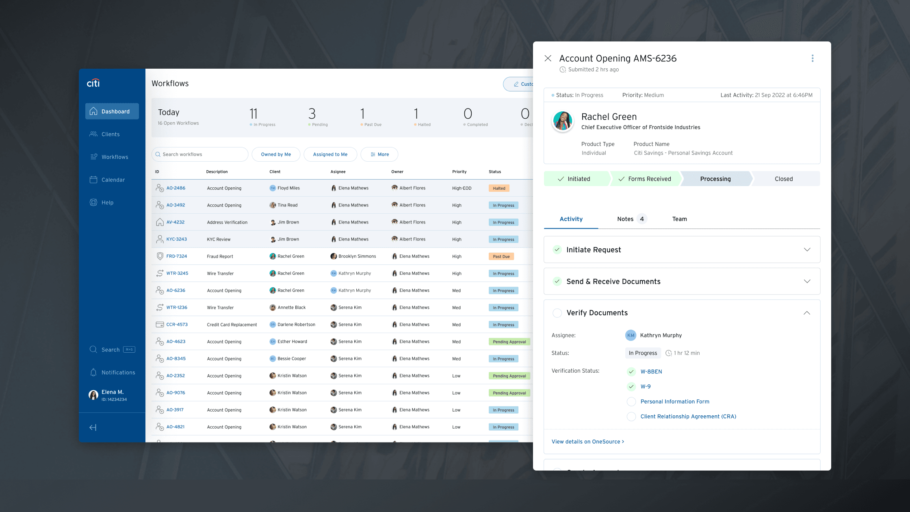Check Personal Information Form as verified
This screenshot has height=512, width=910.
tap(631, 401)
